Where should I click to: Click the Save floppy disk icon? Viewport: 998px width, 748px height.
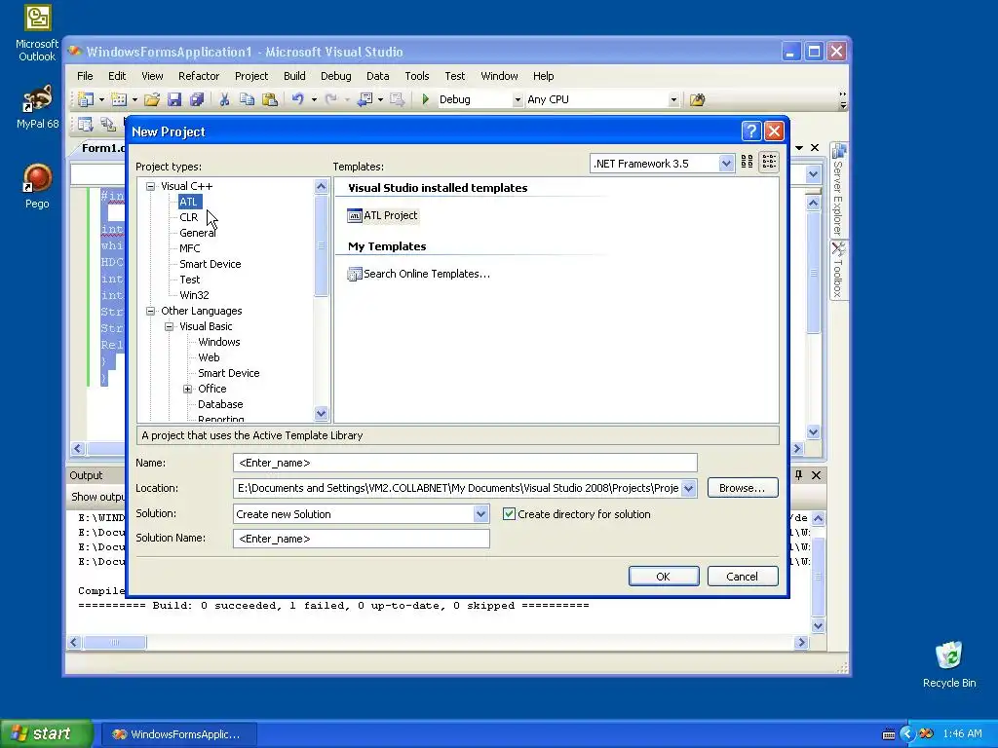click(174, 99)
